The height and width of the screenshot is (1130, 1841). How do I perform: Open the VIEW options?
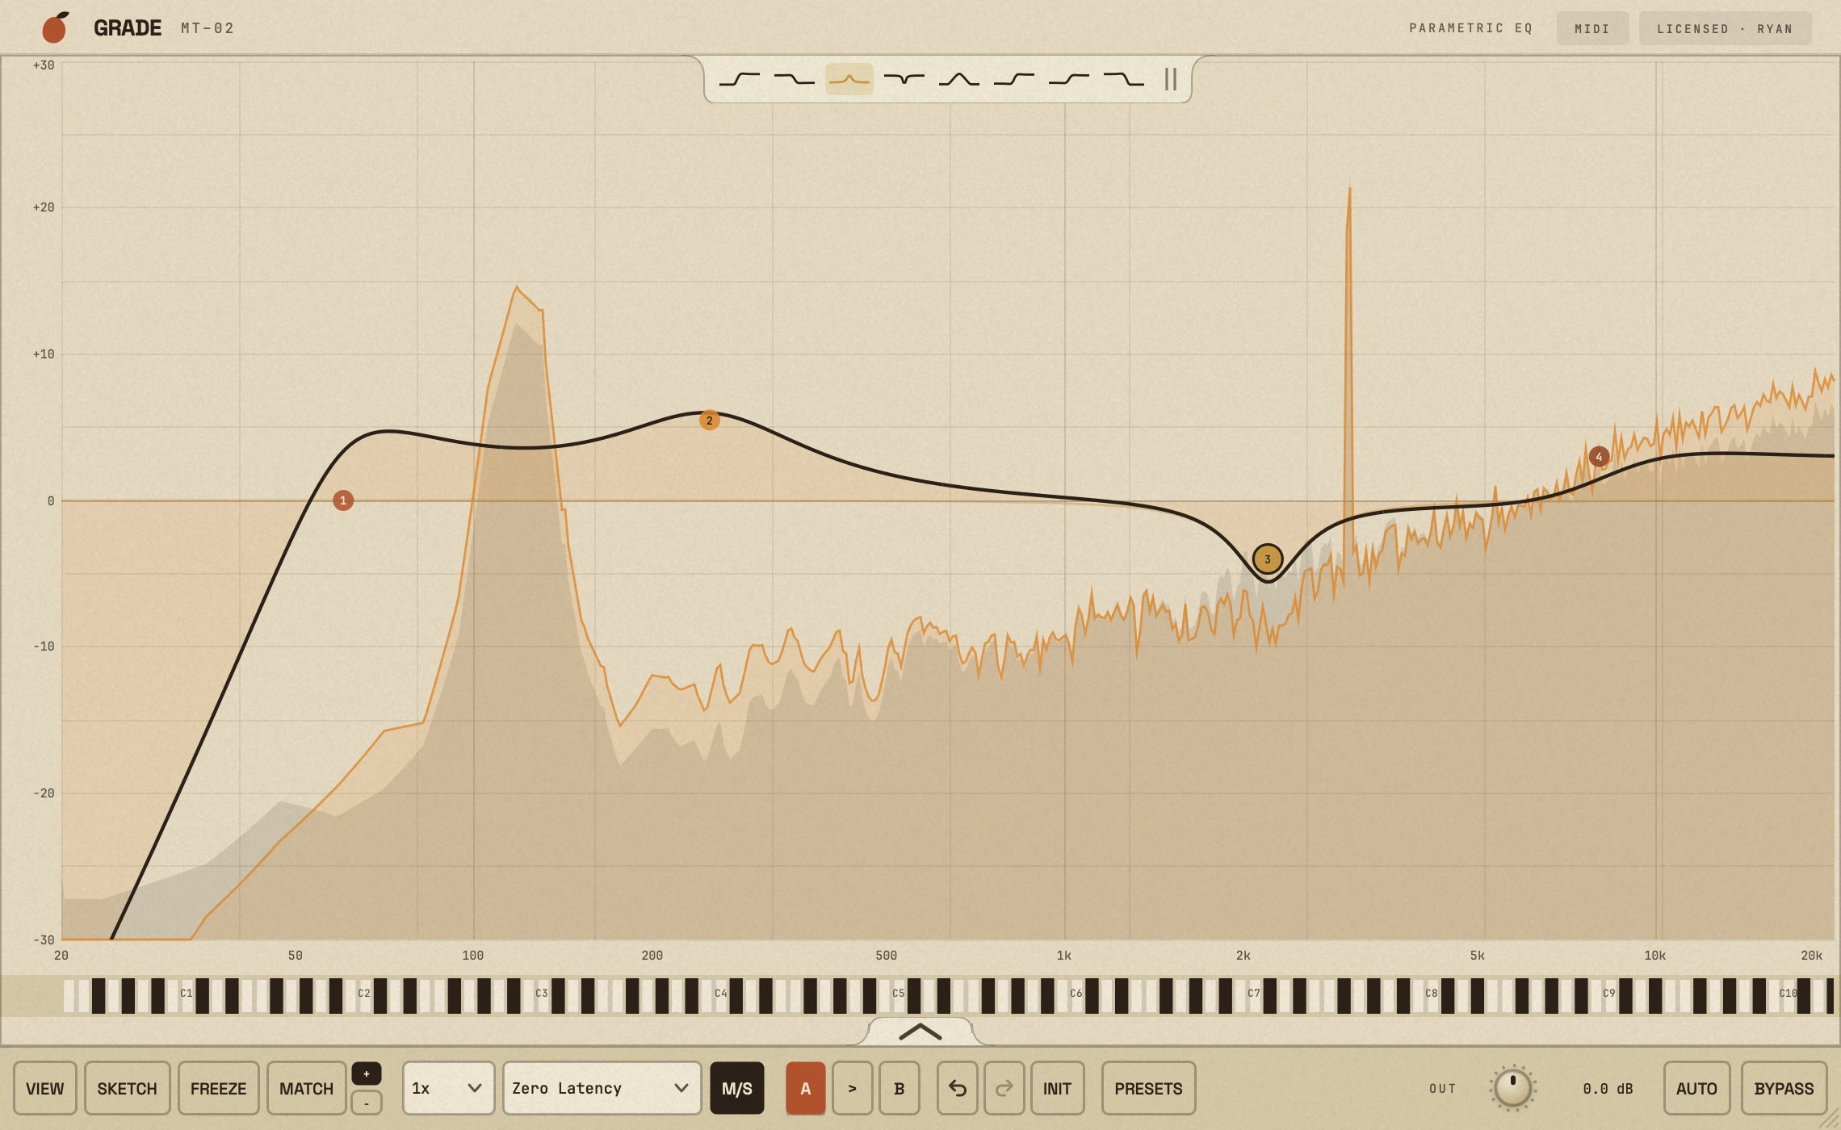(x=45, y=1088)
